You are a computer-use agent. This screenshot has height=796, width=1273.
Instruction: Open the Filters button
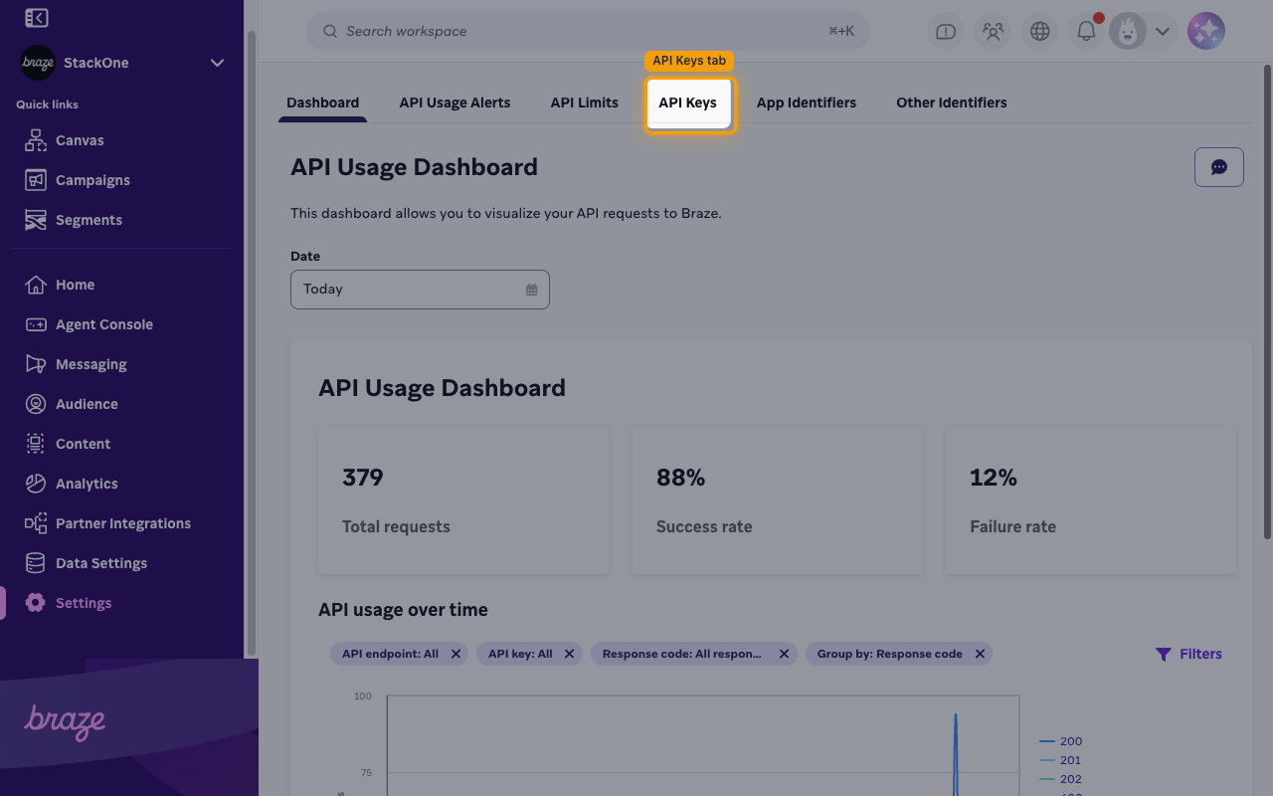(1188, 654)
